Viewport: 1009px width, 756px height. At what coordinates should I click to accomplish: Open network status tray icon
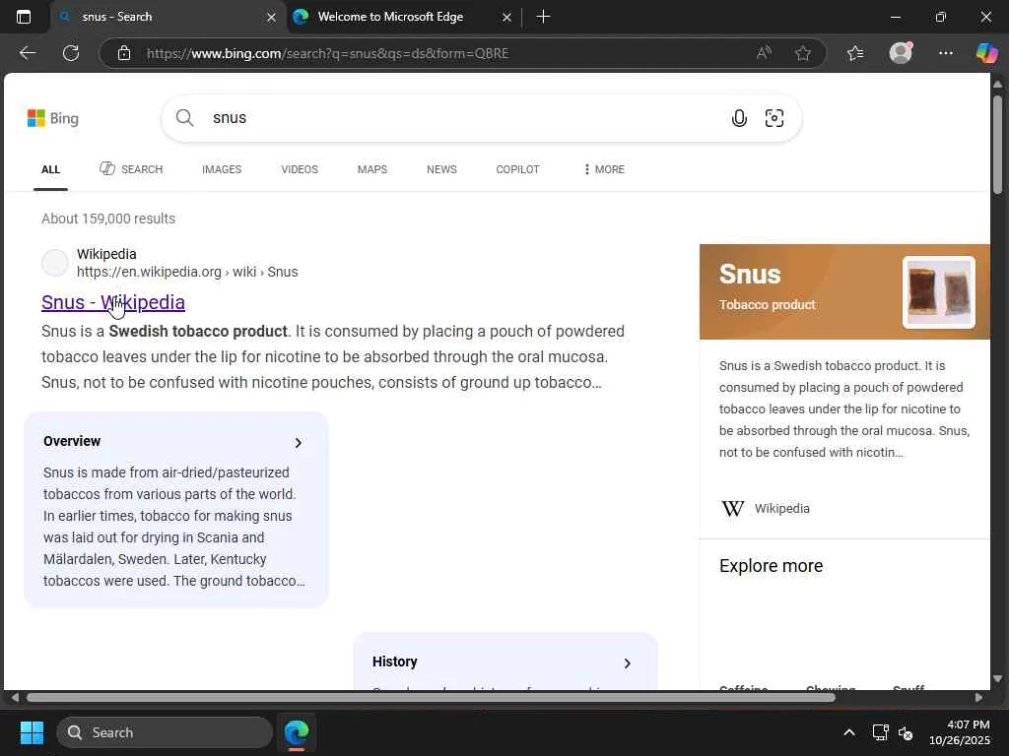(x=880, y=732)
